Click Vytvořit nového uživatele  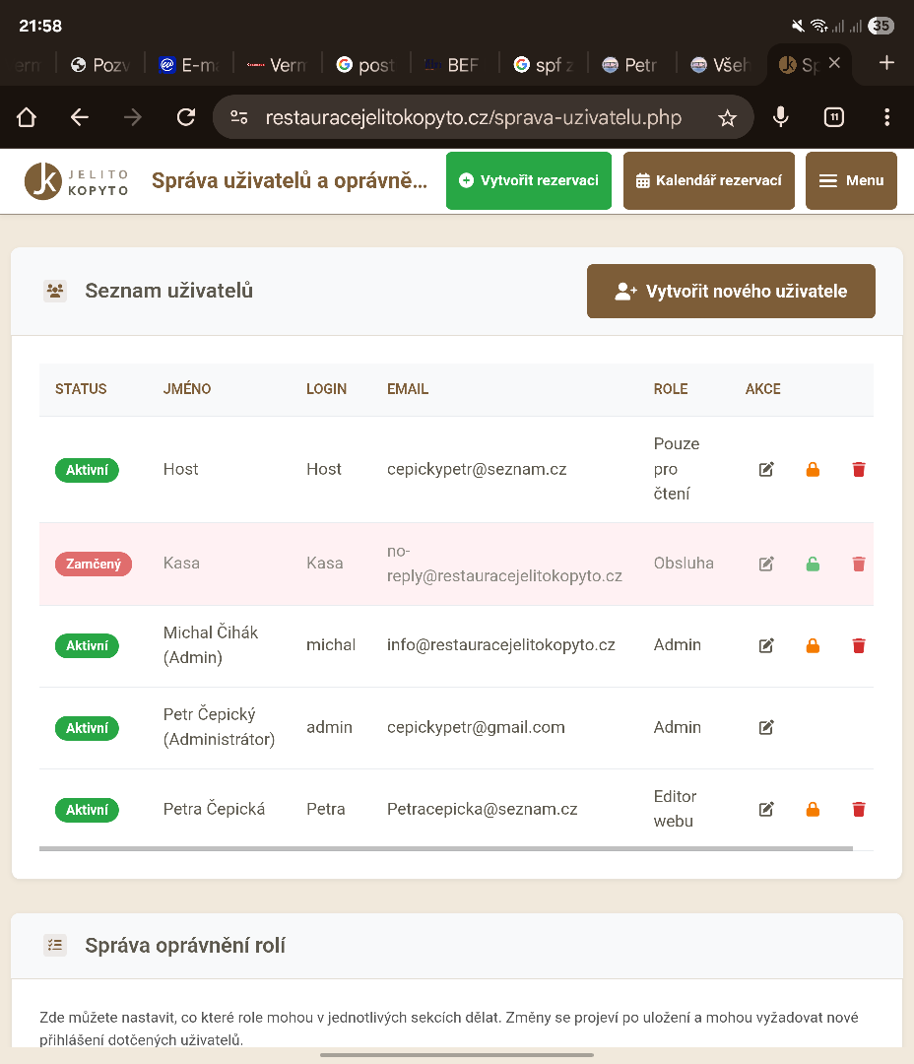[x=731, y=291]
